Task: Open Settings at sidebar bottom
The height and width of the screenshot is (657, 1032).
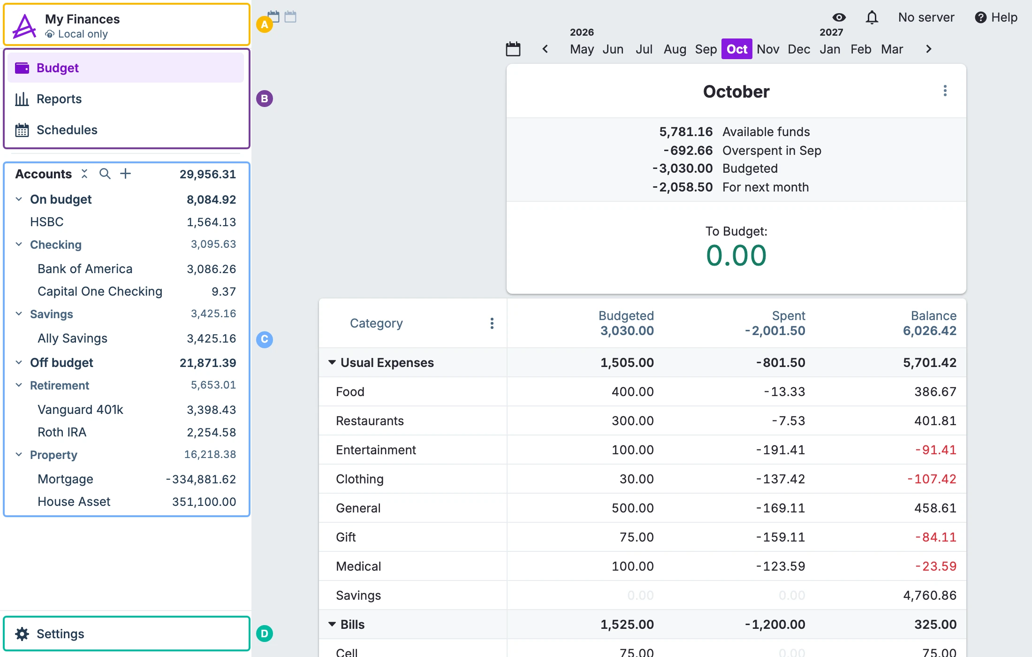Action: pyautogui.click(x=126, y=634)
